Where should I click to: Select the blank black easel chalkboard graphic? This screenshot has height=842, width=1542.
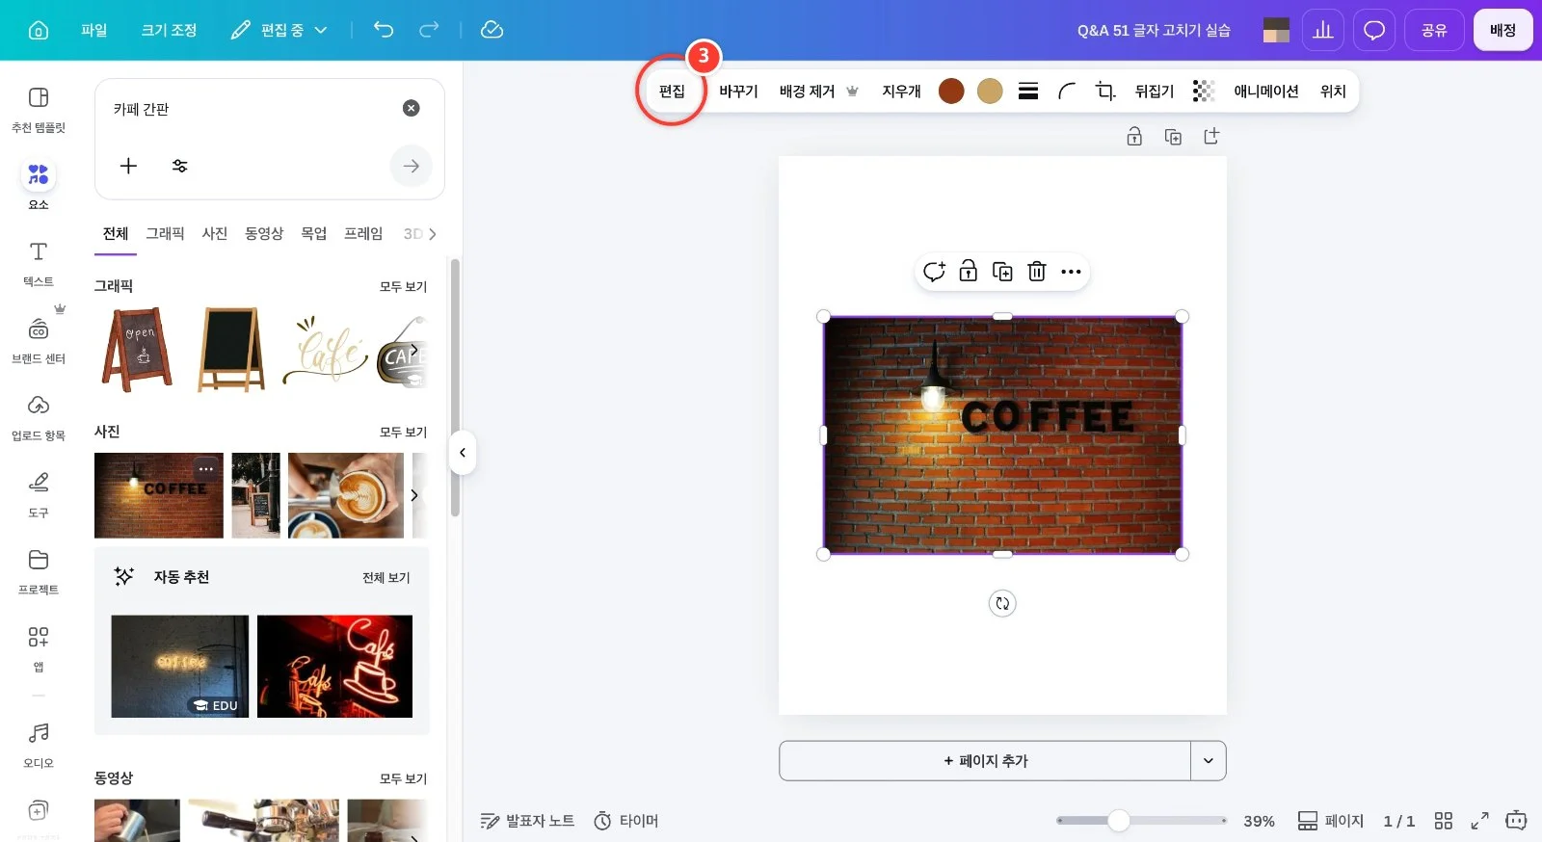[x=231, y=350]
